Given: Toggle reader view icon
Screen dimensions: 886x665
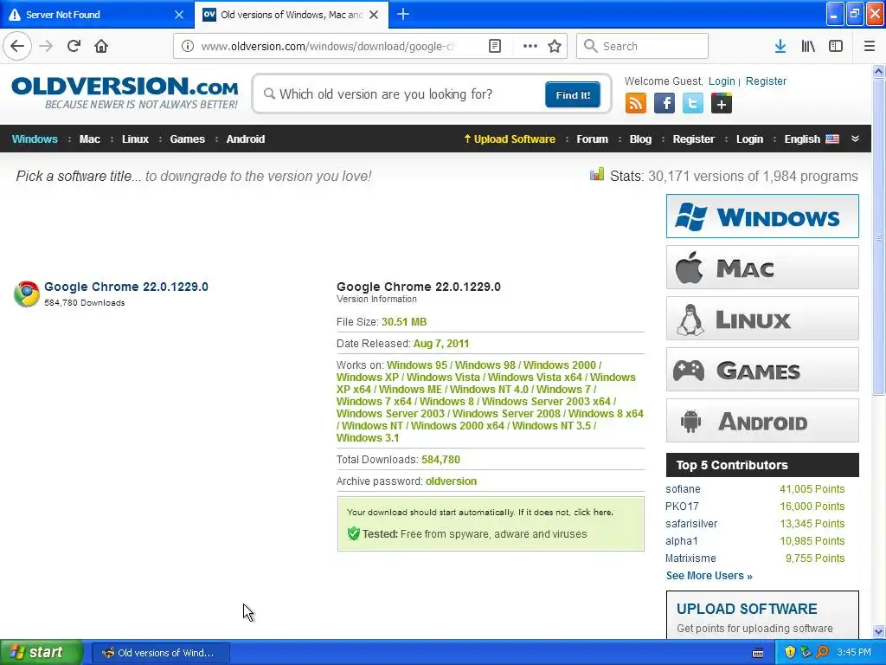Looking at the screenshot, I should 494,46.
